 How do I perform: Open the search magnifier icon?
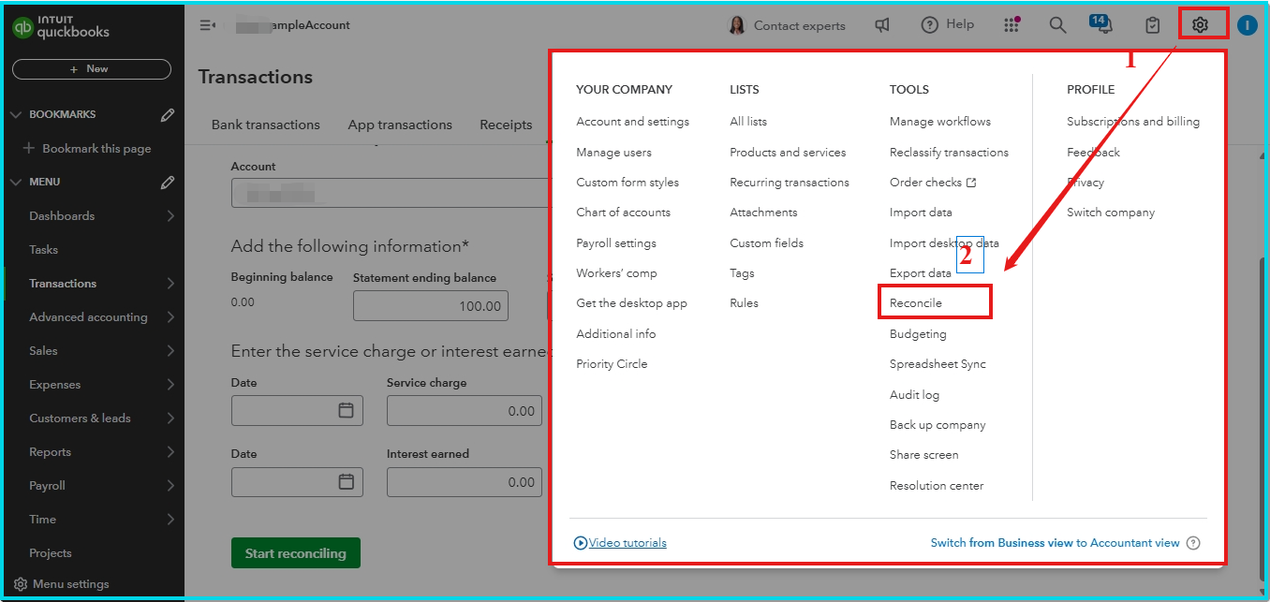pyautogui.click(x=1057, y=25)
